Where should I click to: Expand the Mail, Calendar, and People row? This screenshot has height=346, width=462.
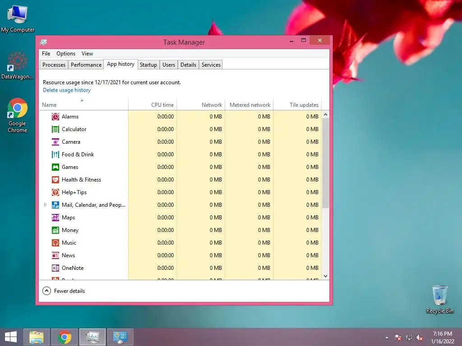[x=45, y=205]
